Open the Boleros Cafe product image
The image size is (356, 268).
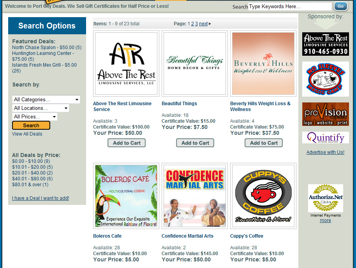click(x=126, y=196)
